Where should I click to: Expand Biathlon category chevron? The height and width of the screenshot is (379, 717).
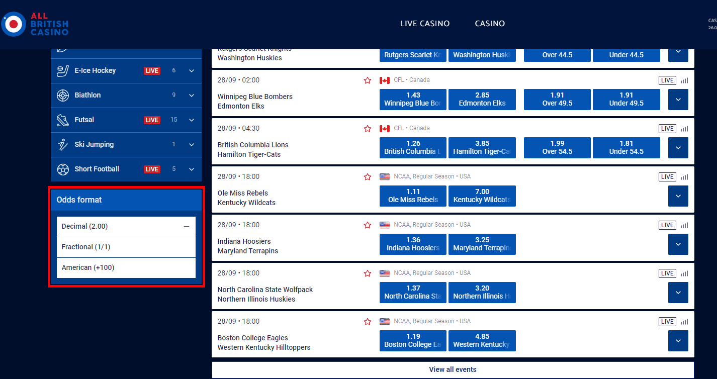tap(192, 96)
